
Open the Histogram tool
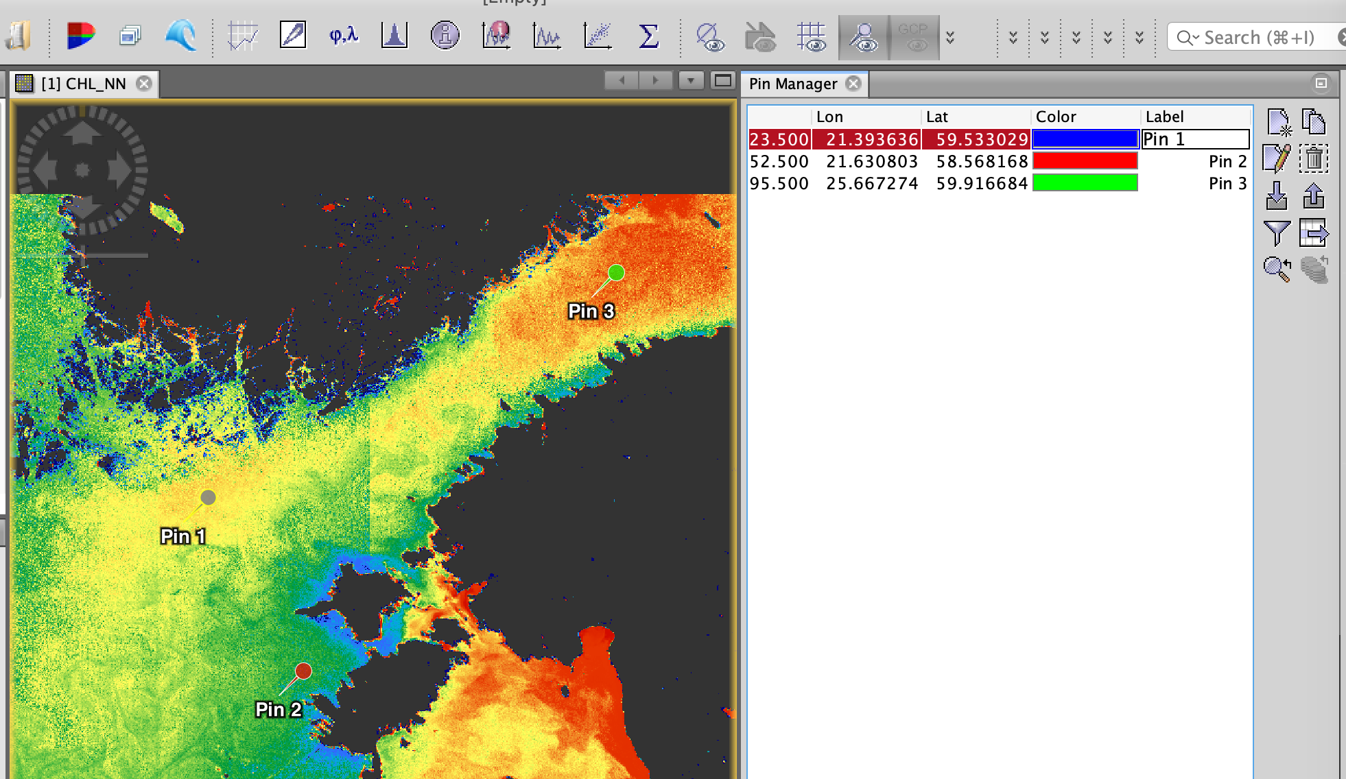pos(394,36)
